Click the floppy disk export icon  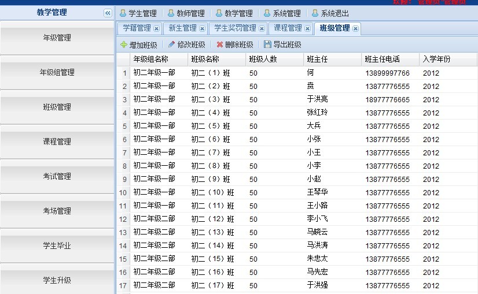coord(267,44)
